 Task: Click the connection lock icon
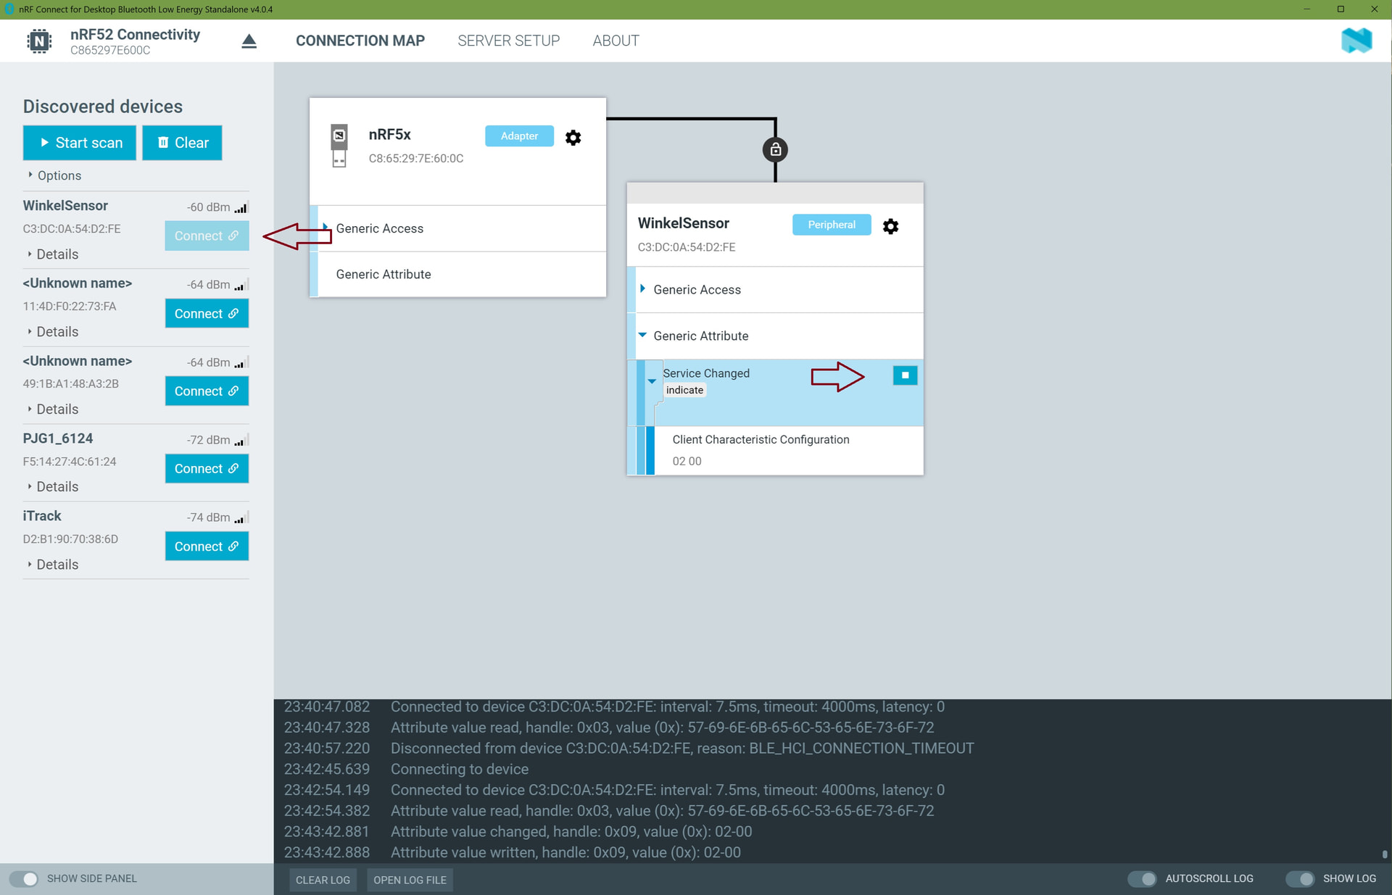click(775, 150)
